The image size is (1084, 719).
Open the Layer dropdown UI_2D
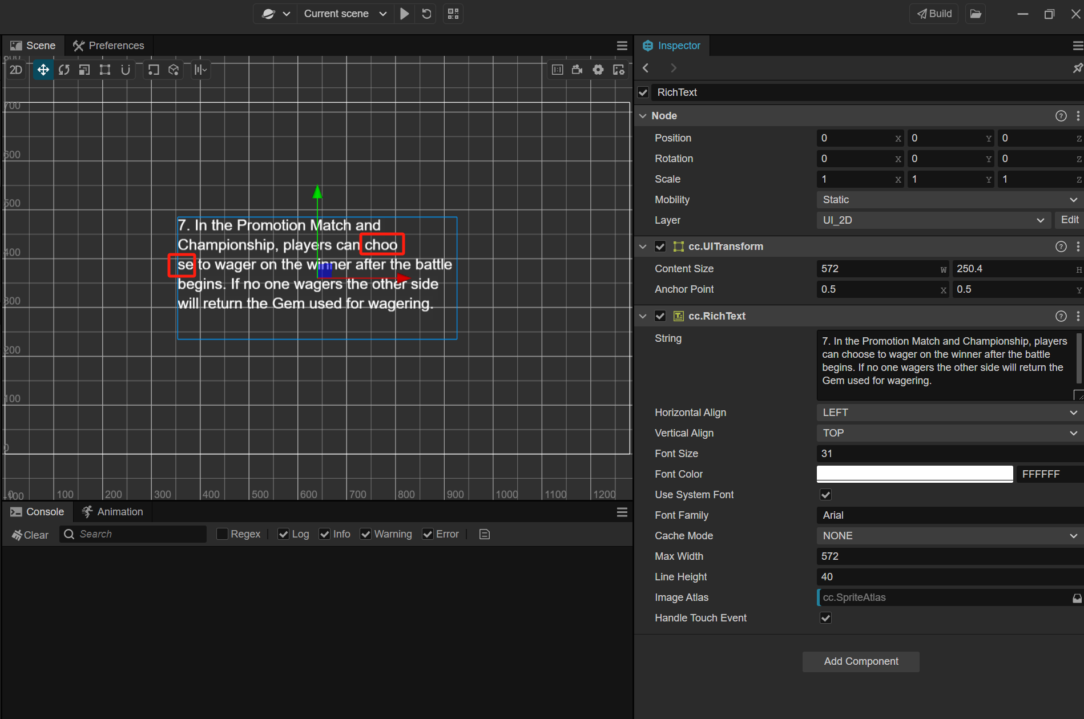coord(934,220)
